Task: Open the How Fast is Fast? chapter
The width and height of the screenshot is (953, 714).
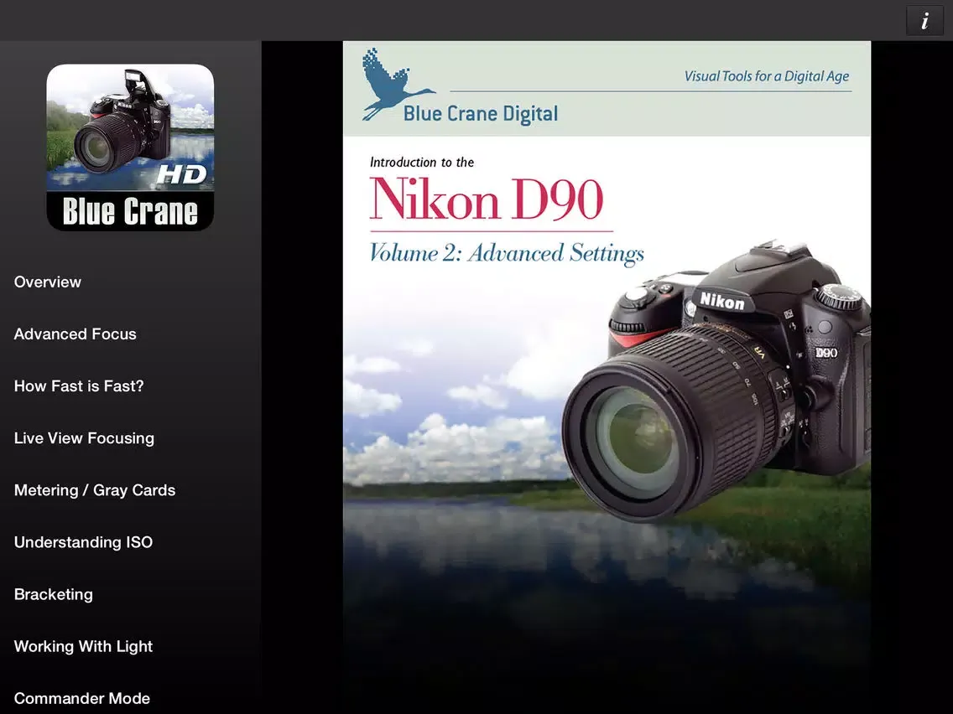Action: [x=78, y=386]
